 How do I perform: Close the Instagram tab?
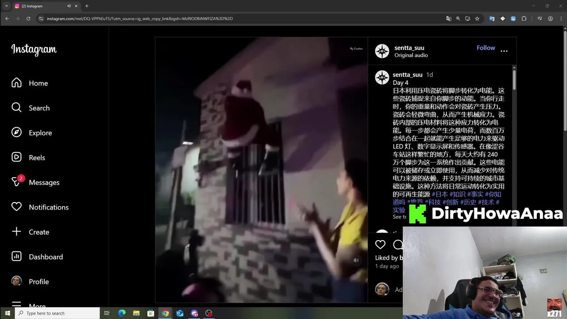click(x=76, y=6)
